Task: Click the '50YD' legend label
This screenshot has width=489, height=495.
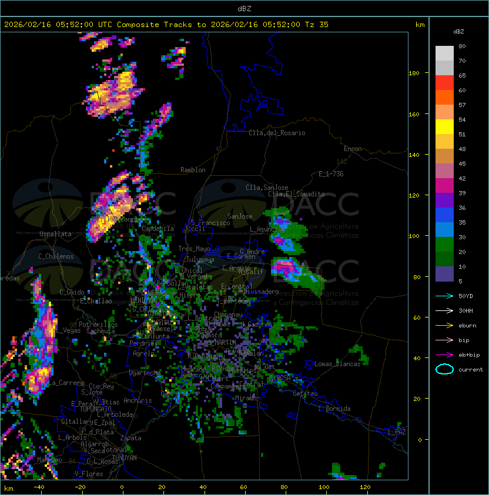Action: pos(465,296)
